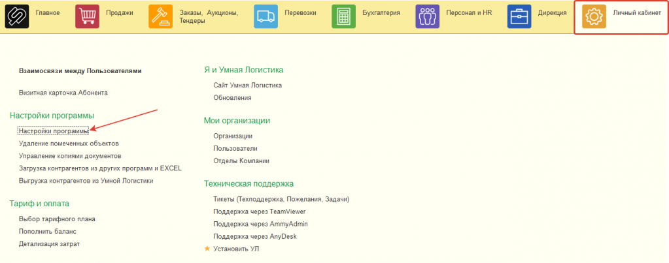Click the Я и Умная Логистика heading
This screenshot has width=669, height=263.
pyautogui.click(x=244, y=69)
